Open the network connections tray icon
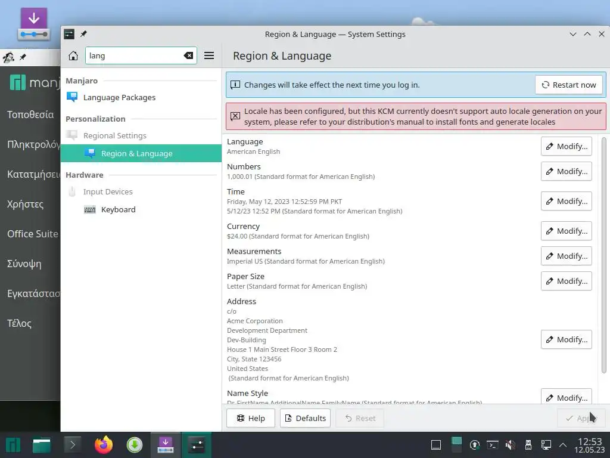 click(546, 445)
